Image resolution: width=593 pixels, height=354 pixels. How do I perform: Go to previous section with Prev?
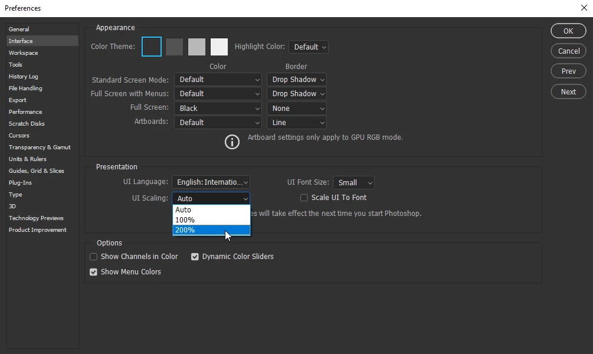(568, 71)
